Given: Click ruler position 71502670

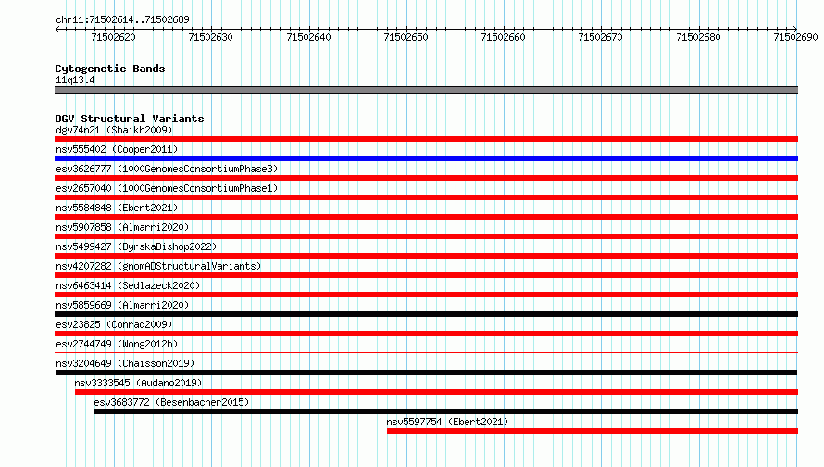Looking at the screenshot, I should click(600, 37).
